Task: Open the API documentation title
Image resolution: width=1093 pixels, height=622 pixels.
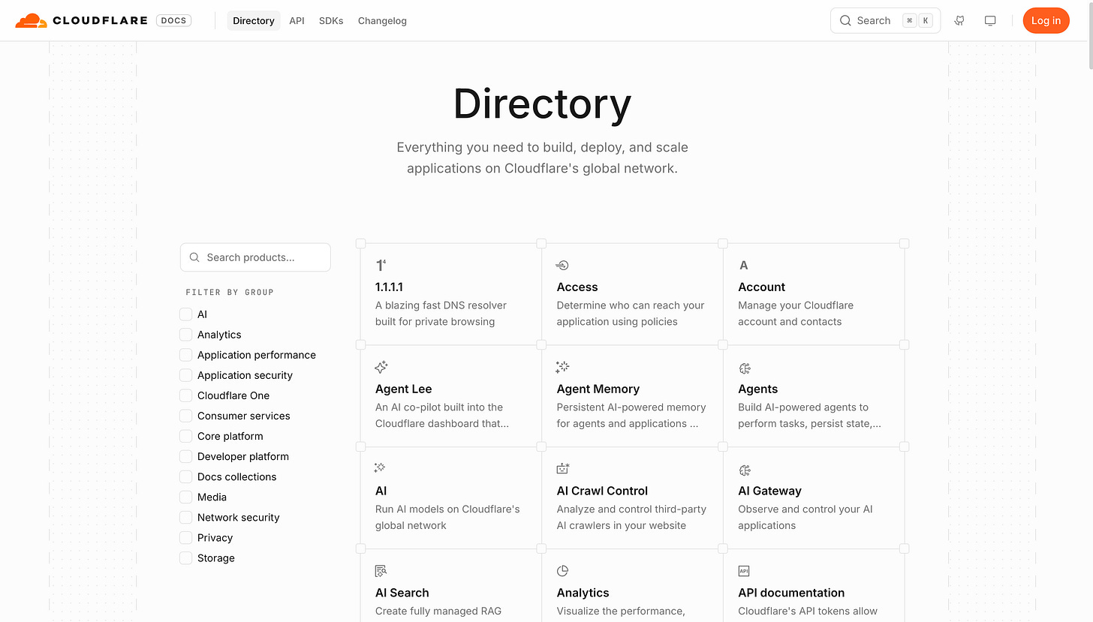Action: coord(791,593)
